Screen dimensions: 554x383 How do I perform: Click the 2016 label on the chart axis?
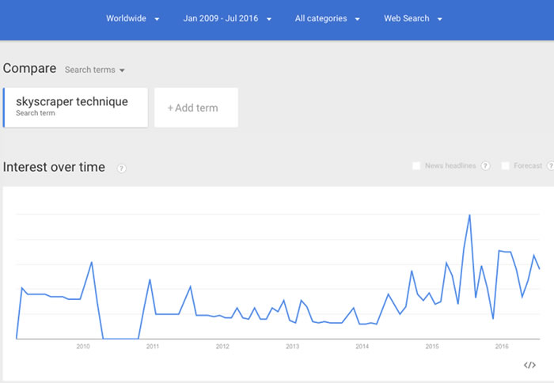coord(502,347)
